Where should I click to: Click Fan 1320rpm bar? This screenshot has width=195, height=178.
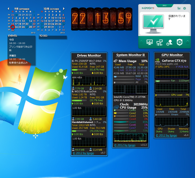(x=162, y=81)
